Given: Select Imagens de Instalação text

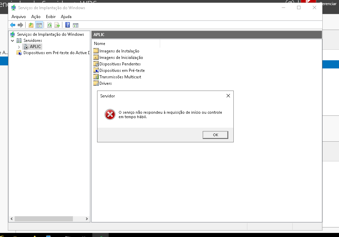Looking at the screenshot, I should pyautogui.click(x=119, y=51).
